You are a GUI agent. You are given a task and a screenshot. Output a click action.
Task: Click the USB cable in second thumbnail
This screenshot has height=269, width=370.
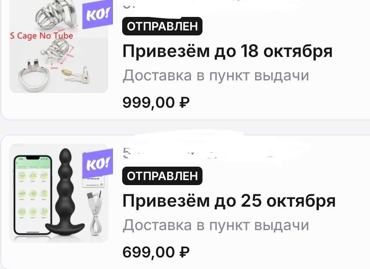[x=95, y=212]
